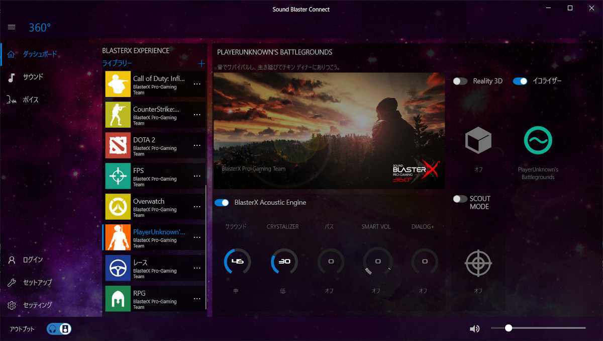The height and width of the screenshot is (341, 603).
Task: Mute using the speaker volume icon
Action: click(x=474, y=328)
